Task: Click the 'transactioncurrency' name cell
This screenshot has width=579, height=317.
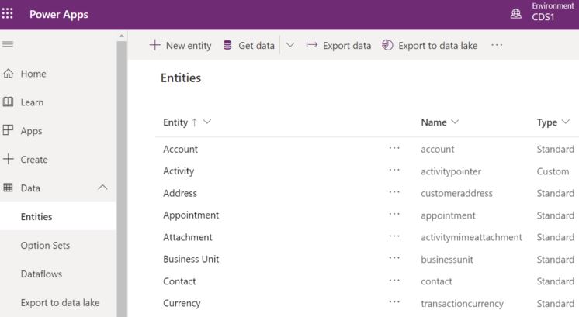Action: coord(462,303)
